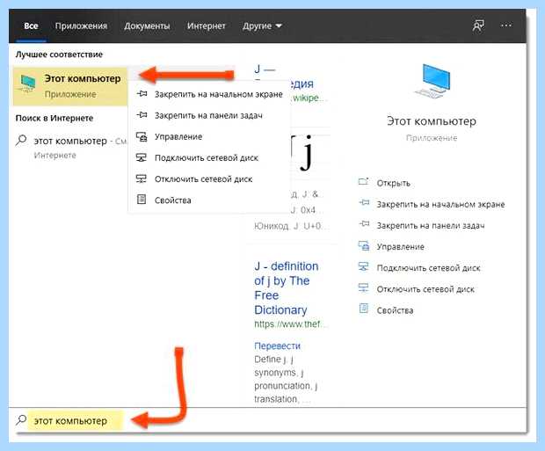Choose Подключить сетевой диск in context menu
Viewport: 545px width, 451px height.
click(209, 158)
